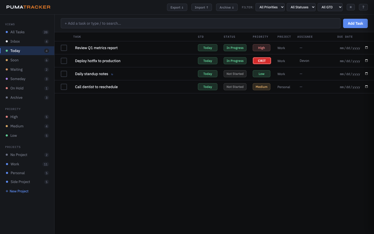Click task title Review Q1 metrics report

[x=96, y=48]
